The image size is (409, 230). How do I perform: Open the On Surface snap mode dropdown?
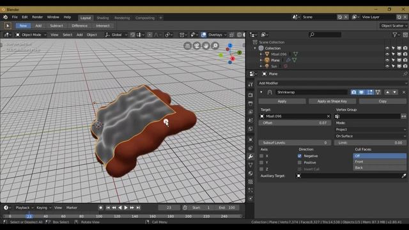coord(371,136)
